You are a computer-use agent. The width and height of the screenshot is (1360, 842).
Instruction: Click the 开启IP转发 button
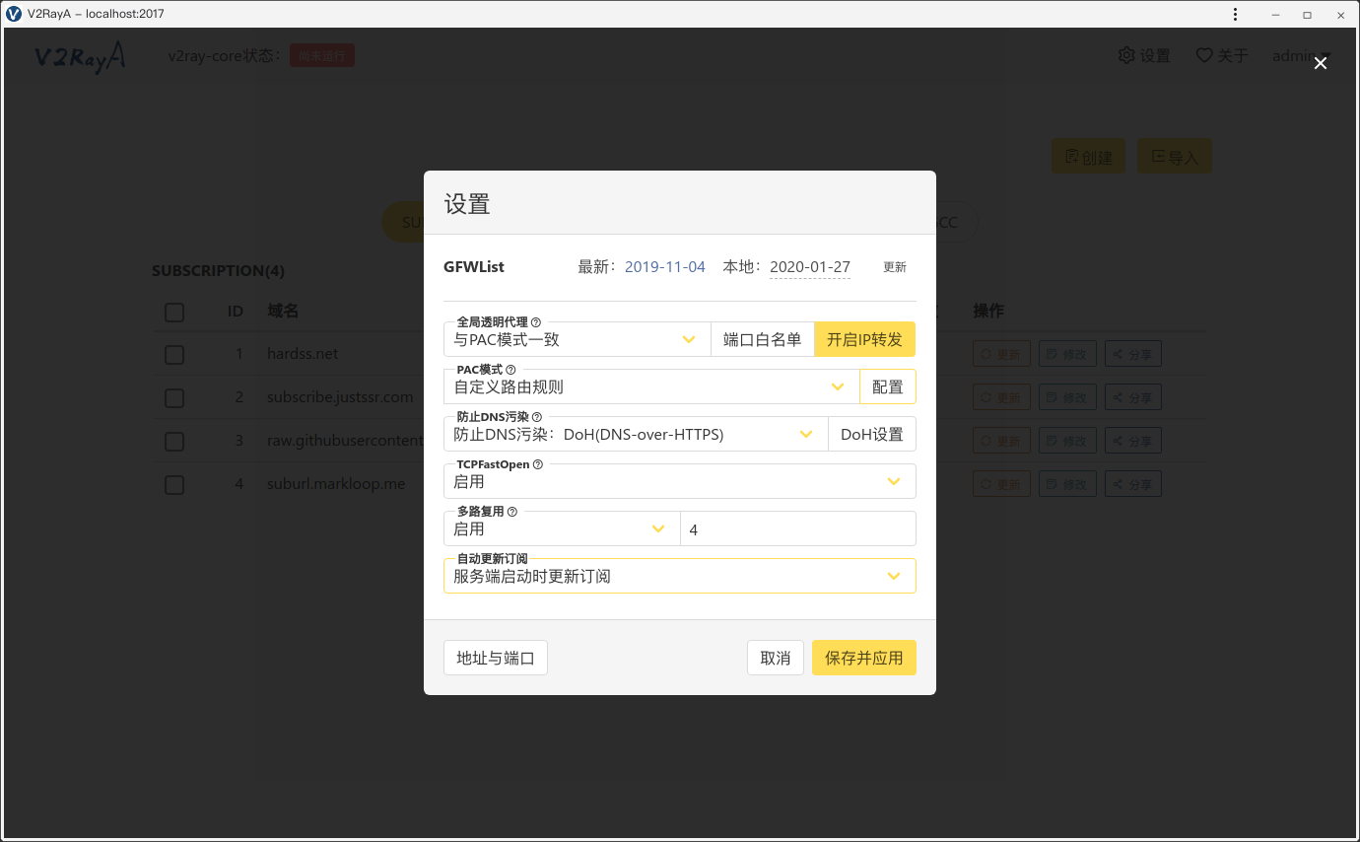864,339
